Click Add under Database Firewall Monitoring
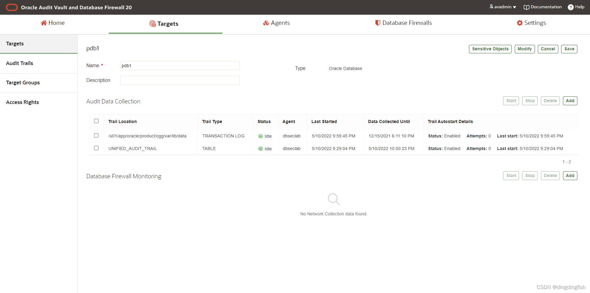The height and width of the screenshot is (293, 590). tap(570, 176)
